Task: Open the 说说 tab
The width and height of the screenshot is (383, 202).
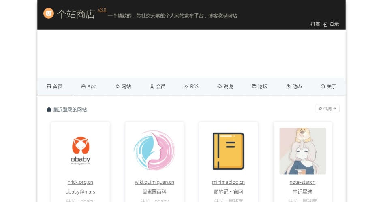Action: (225, 86)
